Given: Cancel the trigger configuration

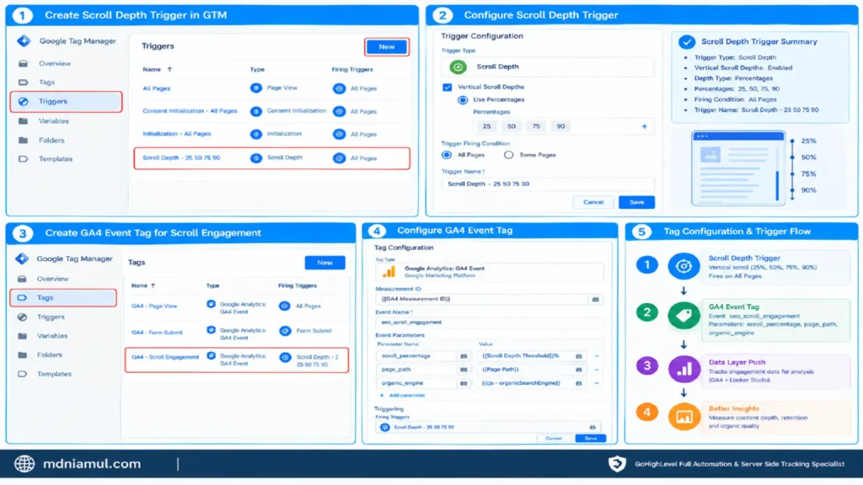Looking at the screenshot, I should point(593,202).
